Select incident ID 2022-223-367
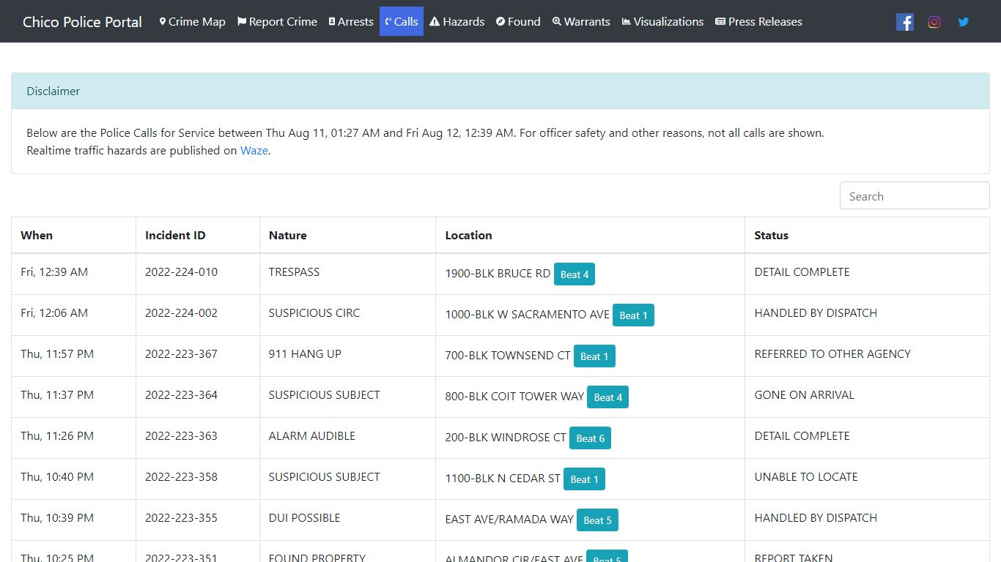The image size is (1001, 562). point(181,354)
